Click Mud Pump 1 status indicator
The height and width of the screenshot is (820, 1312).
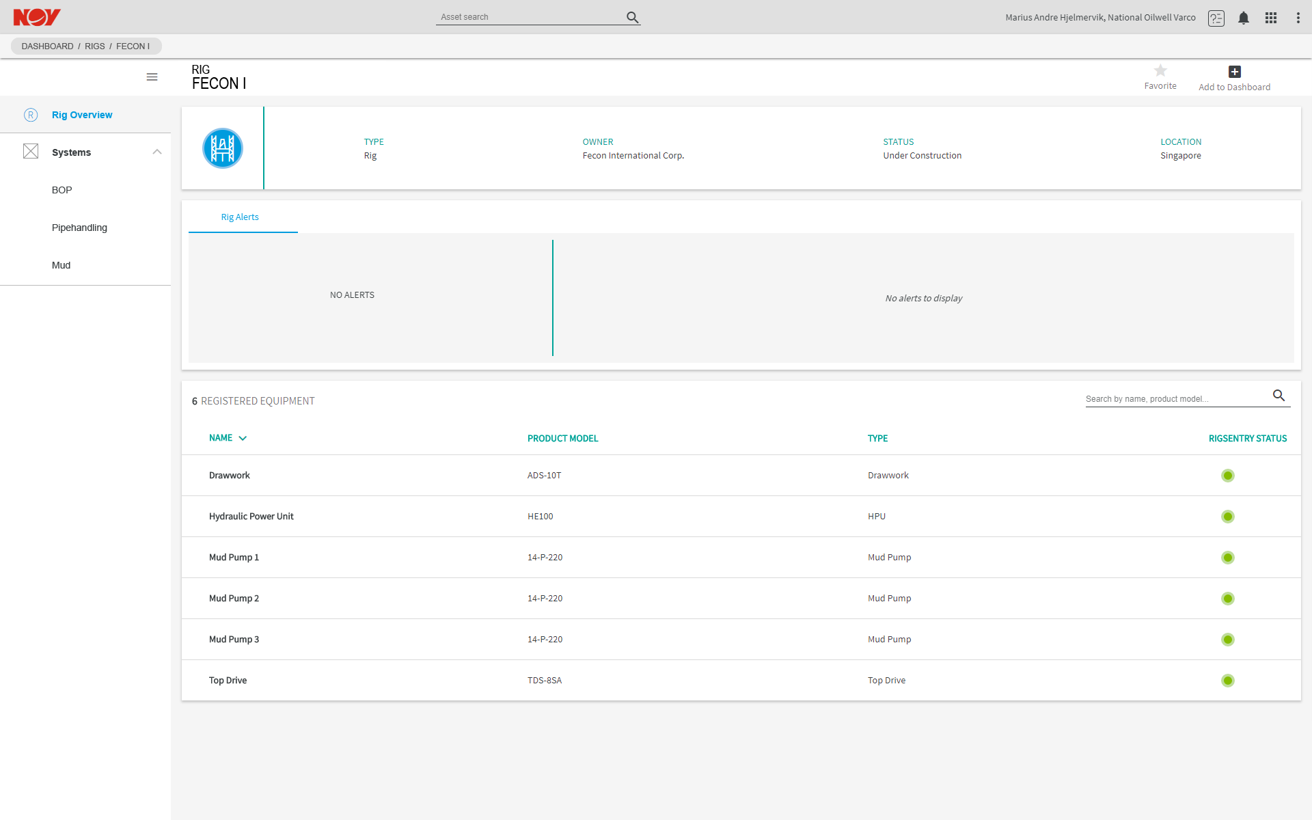point(1228,558)
